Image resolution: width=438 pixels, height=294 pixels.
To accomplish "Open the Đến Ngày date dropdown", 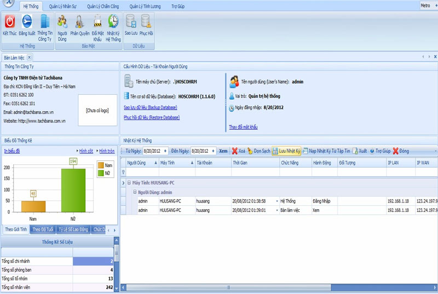I will [212, 151].
